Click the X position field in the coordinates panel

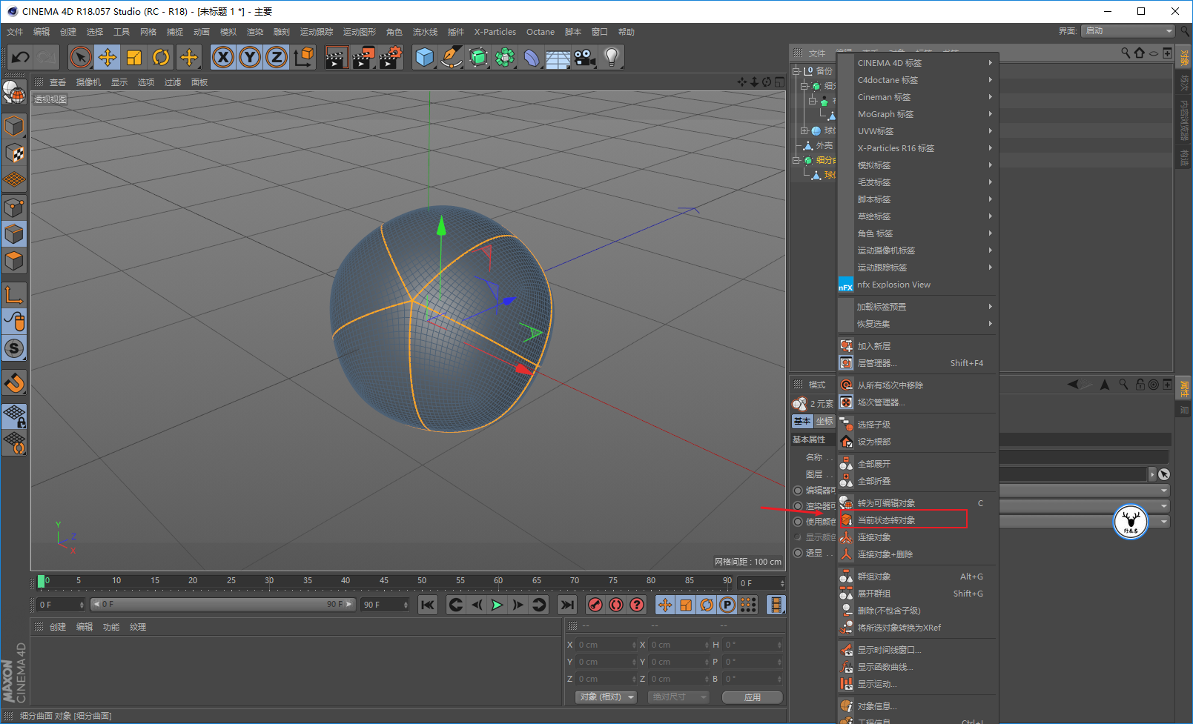coord(607,645)
